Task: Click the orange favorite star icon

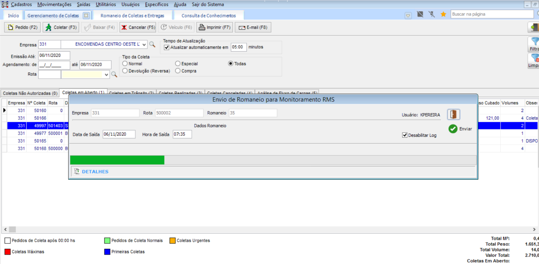Action: click(x=443, y=14)
